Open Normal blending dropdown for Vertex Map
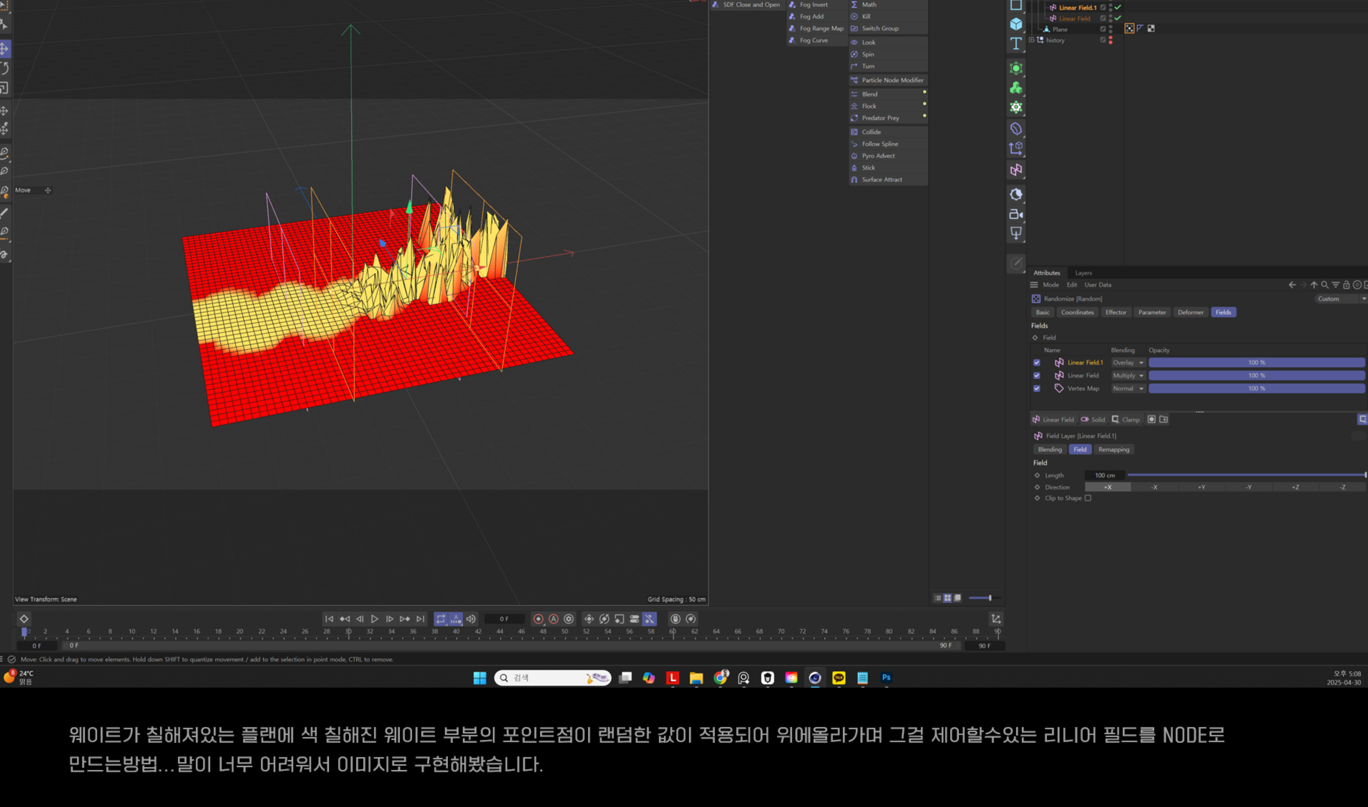The image size is (1368, 807). point(1128,389)
